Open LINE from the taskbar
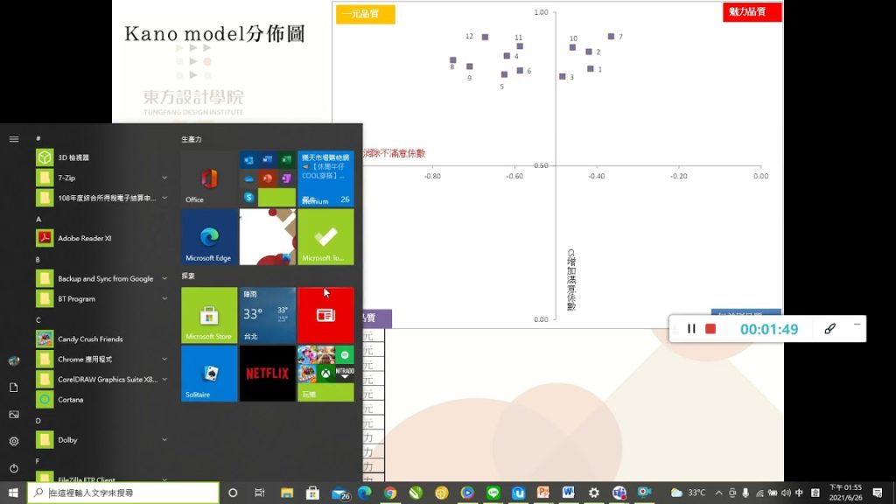This screenshot has width=896, height=504. click(x=493, y=493)
